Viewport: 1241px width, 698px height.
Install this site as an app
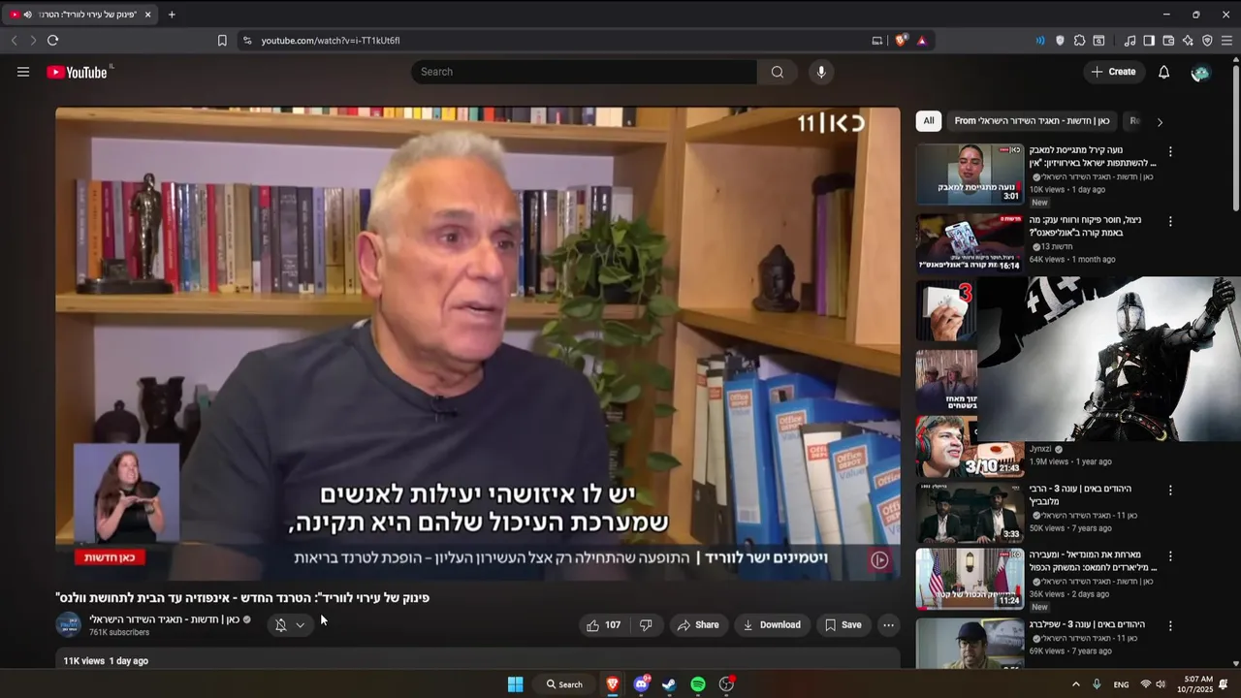point(877,41)
